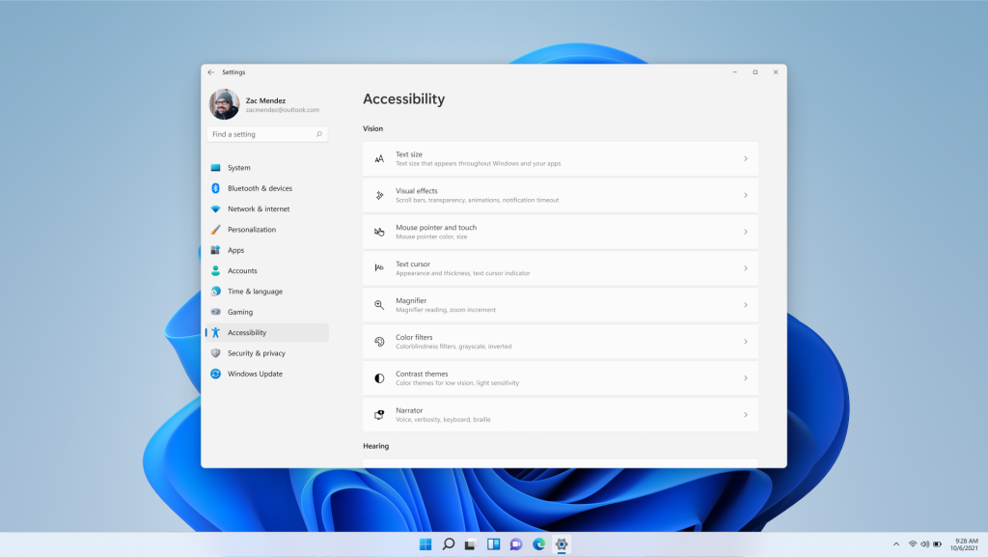
Task: Expand Narrator row chevron
Action: coord(746,414)
